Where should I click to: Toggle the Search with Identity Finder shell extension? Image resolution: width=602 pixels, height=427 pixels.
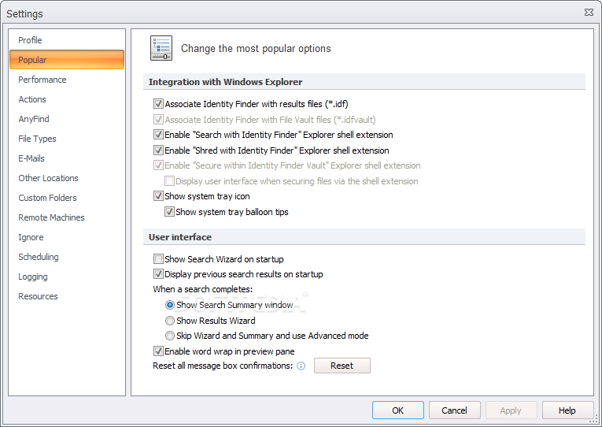pos(158,135)
